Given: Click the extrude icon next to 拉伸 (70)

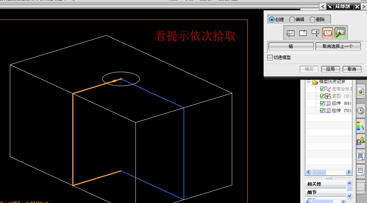Looking at the screenshot, I should 328,111.
